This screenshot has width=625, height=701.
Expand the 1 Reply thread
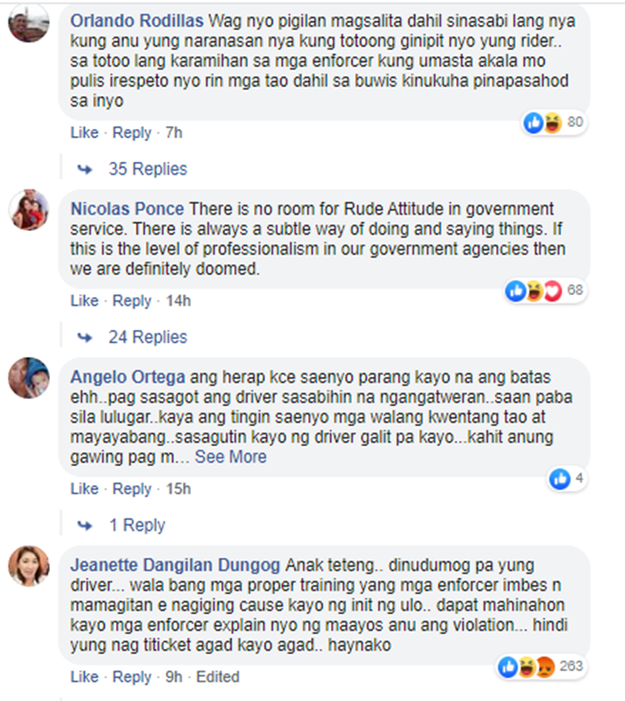point(137,525)
